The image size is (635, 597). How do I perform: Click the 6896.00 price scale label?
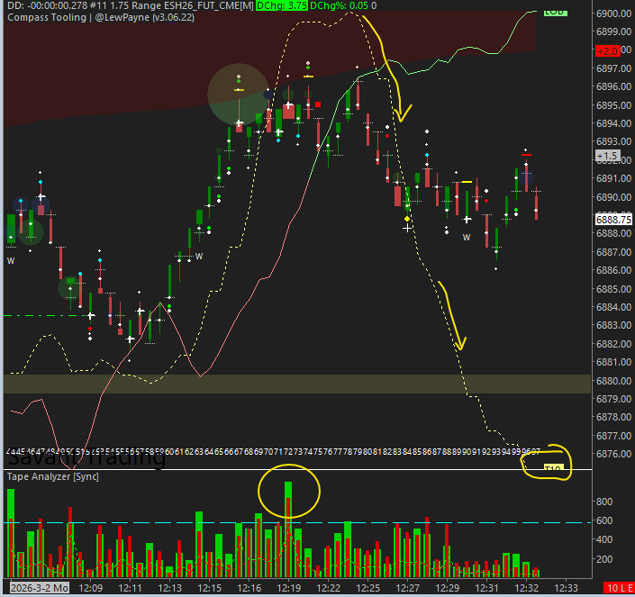click(613, 86)
